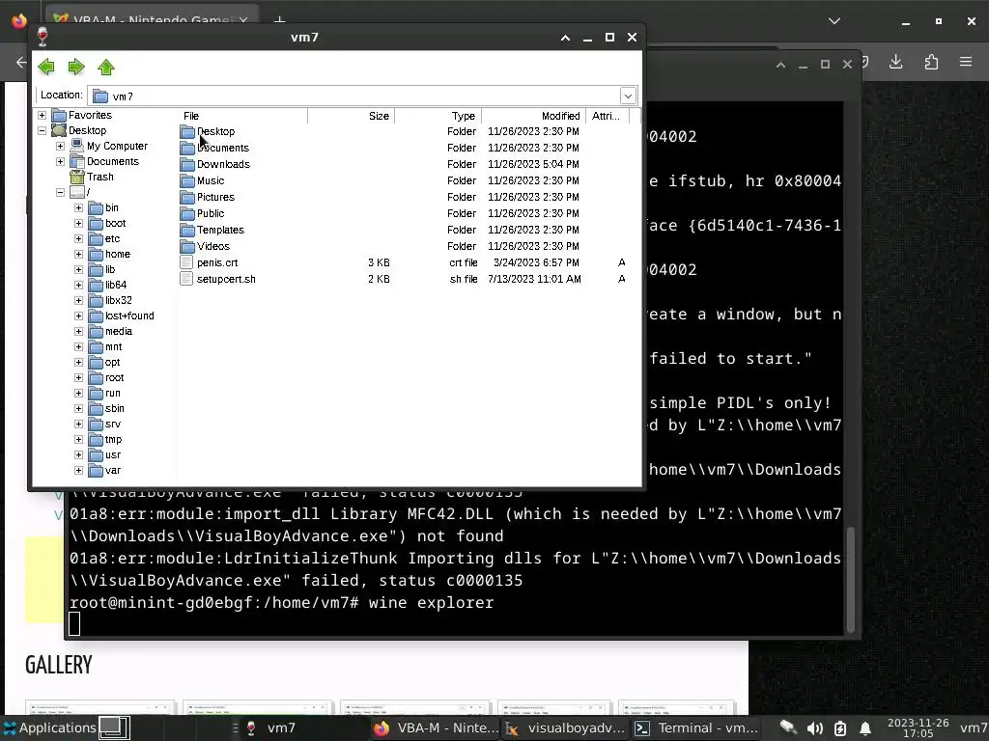The height and width of the screenshot is (741, 989).
Task: Open the Firefox list all tabs chevron
Action: click(x=834, y=21)
